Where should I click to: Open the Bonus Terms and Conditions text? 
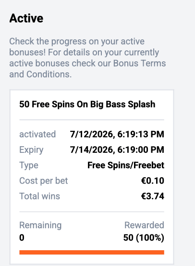point(87,69)
